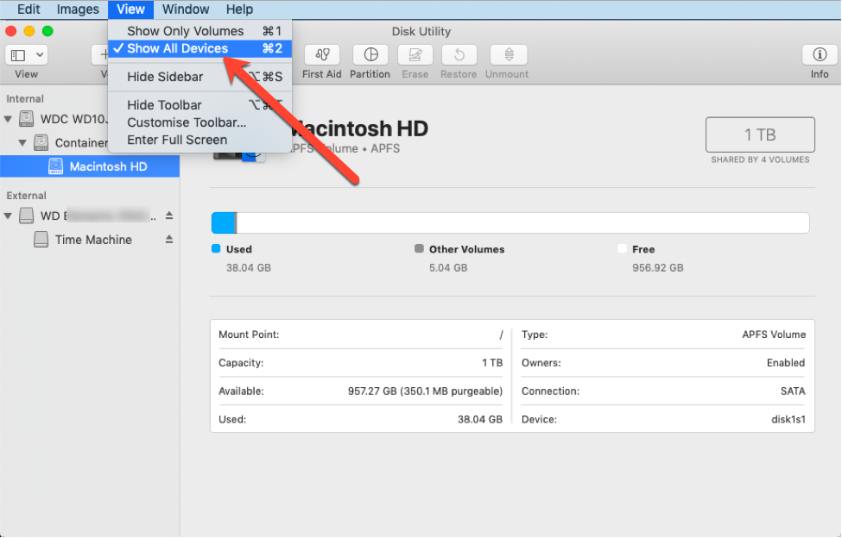The height and width of the screenshot is (538, 842).
Task: Click the Free 956.92 GB value
Action: click(x=658, y=267)
